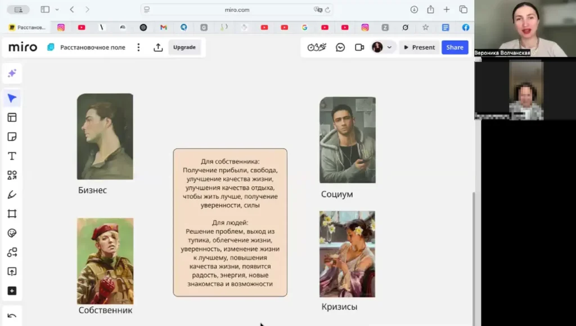The image size is (576, 326).
Task: Open Miro AI sparkle tool
Action: coord(12,73)
